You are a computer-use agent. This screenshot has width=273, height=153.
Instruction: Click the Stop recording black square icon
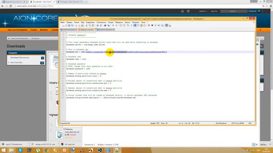coord(152,25)
